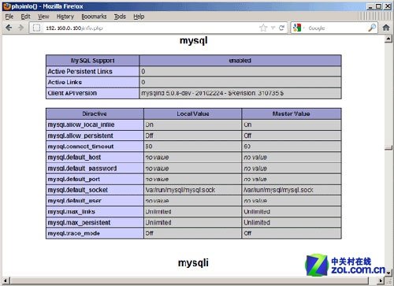
Task: Click the mysql section heading
Action: pos(194,40)
